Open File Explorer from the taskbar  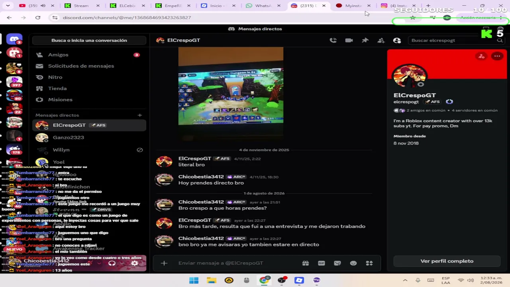pyautogui.click(x=212, y=280)
